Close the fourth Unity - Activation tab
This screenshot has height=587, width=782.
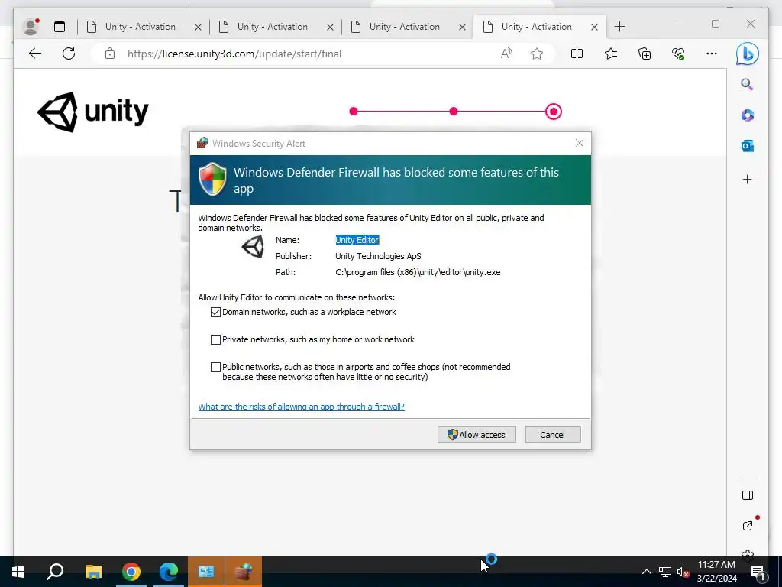click(594, 27)
